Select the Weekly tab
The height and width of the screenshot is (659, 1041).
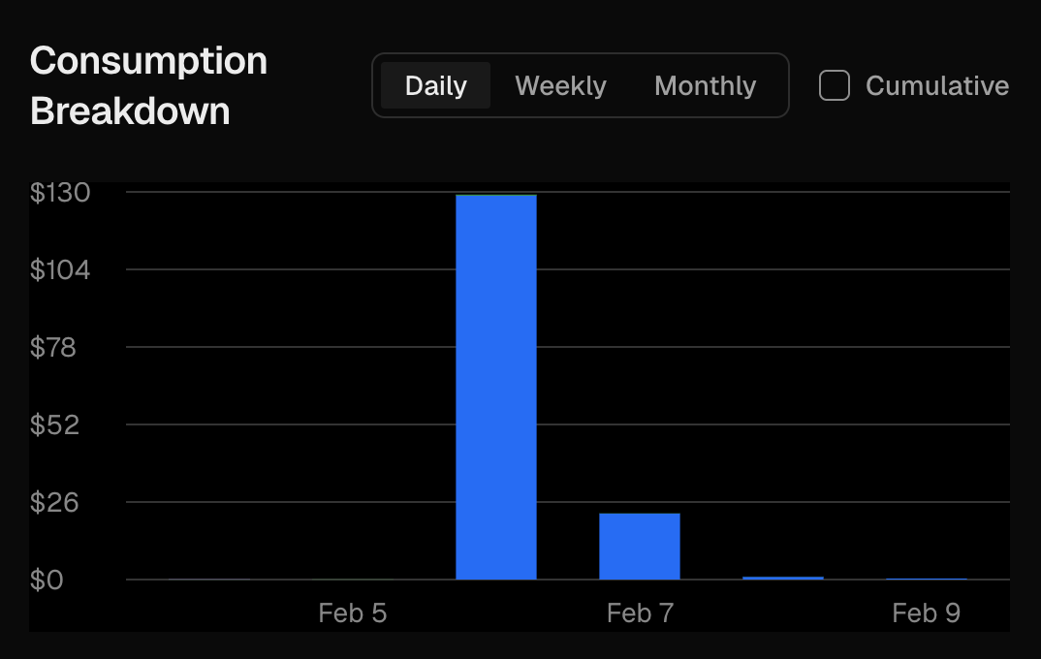pos(560,85)
